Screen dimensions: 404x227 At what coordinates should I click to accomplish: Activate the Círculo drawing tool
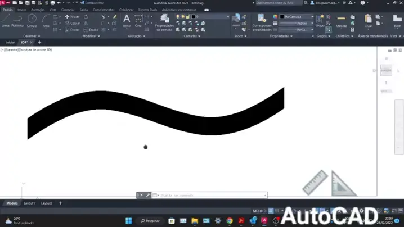(x=32, y=21)
